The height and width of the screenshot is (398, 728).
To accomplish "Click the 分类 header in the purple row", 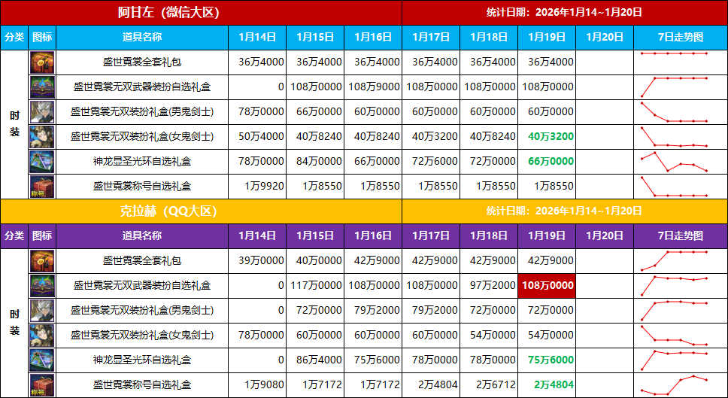I will coord(14,236).
